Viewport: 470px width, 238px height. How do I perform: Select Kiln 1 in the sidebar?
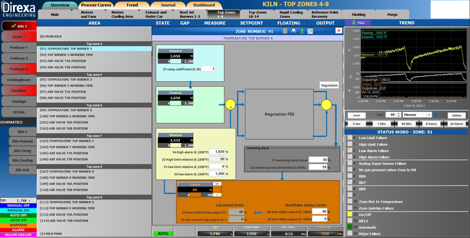click(19, 26)
